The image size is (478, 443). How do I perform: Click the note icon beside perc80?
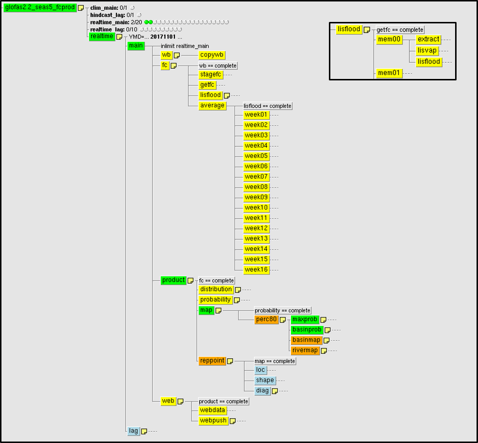(283, 320)
